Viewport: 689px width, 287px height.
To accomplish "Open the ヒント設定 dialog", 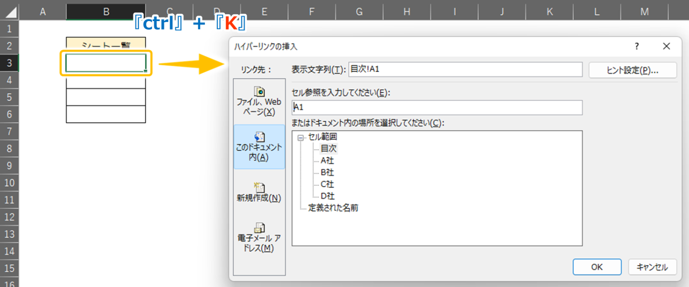I will click(x=632, y=70).
